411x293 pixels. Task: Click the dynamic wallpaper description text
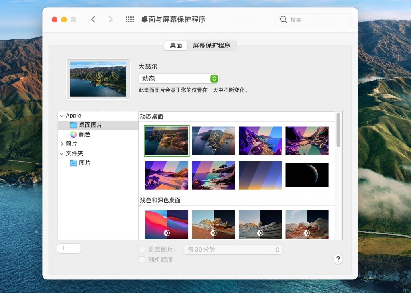(x=193, y=90)
